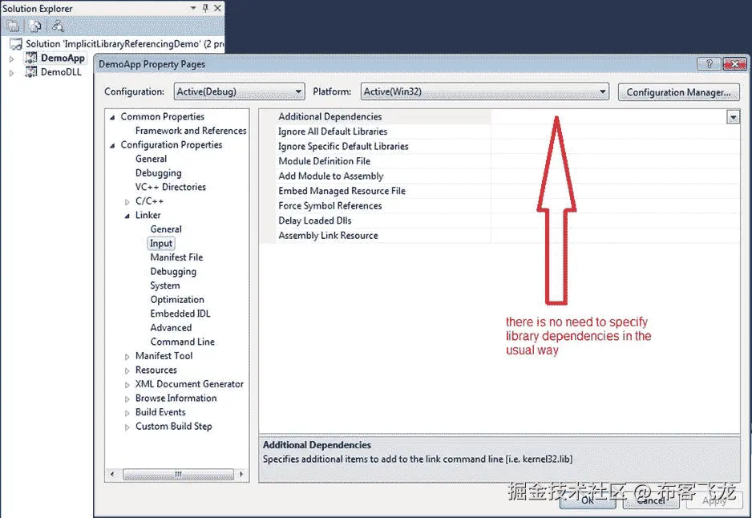
Task: Select Assembly Link Resource row
Action: coord(500,236)
